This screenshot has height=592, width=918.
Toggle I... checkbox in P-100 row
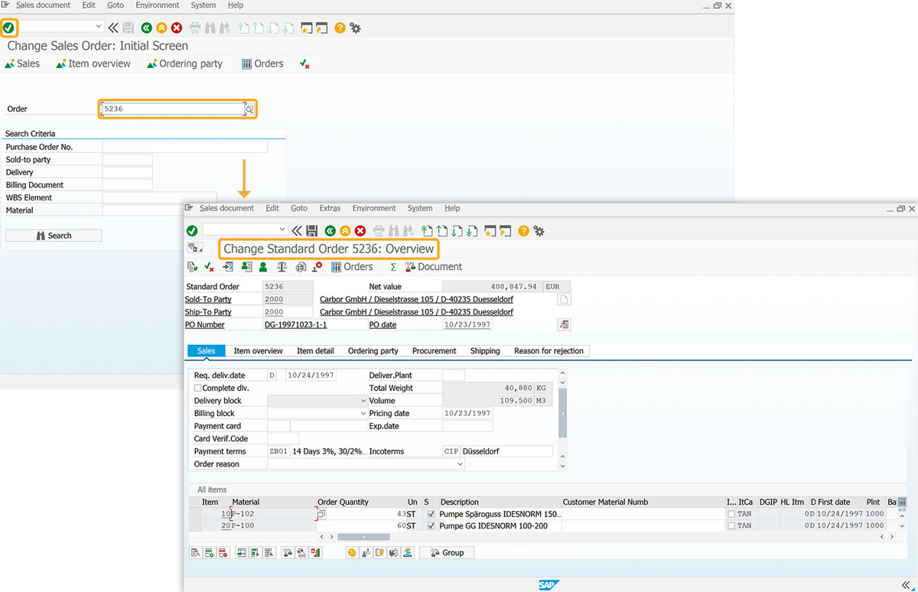point(731,526)
